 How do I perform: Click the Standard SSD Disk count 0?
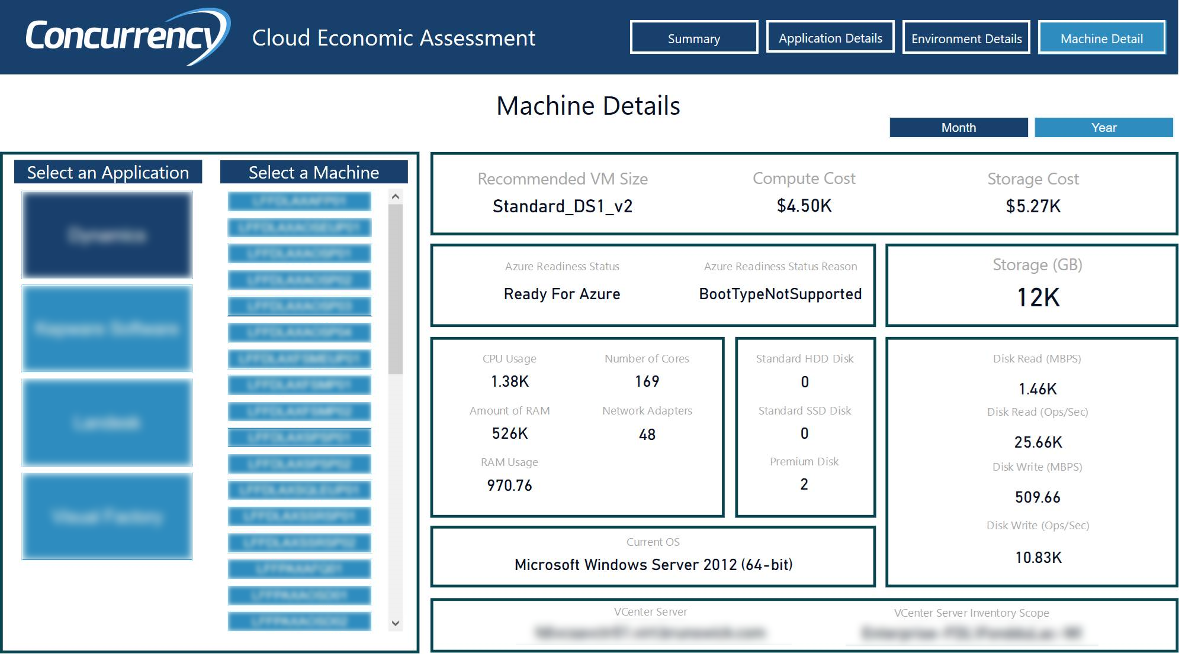point(805,433)
